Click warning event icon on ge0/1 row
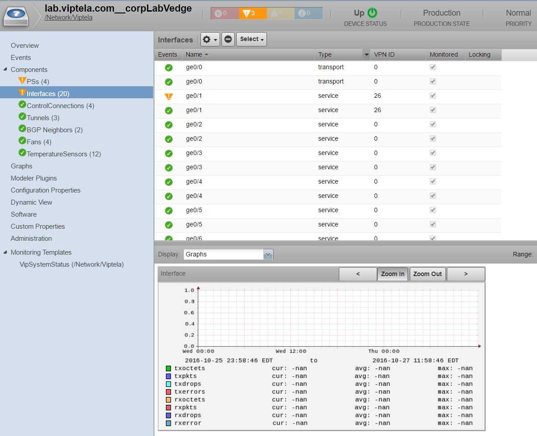The height and width of the screenshot is (436, 537). coord(169,96)
